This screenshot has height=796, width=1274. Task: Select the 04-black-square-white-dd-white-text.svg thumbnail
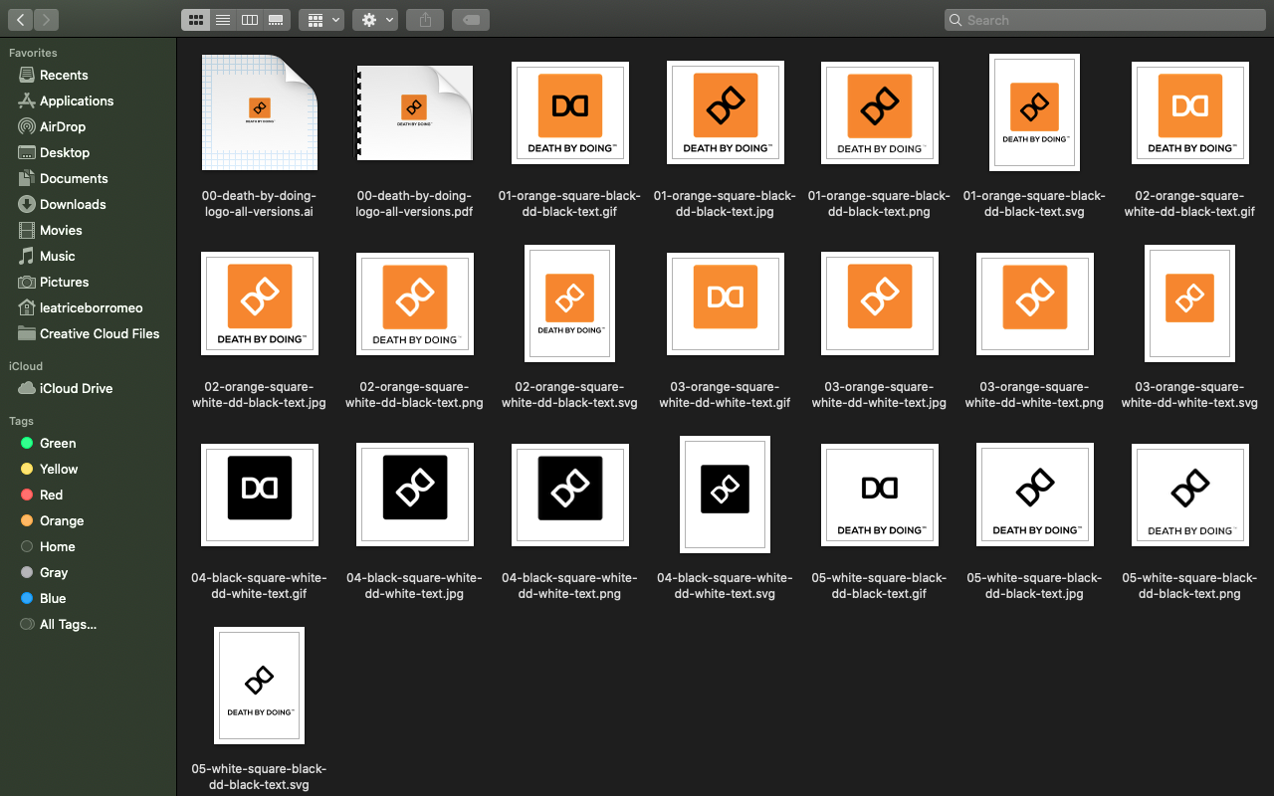click(x=725, y=495)
